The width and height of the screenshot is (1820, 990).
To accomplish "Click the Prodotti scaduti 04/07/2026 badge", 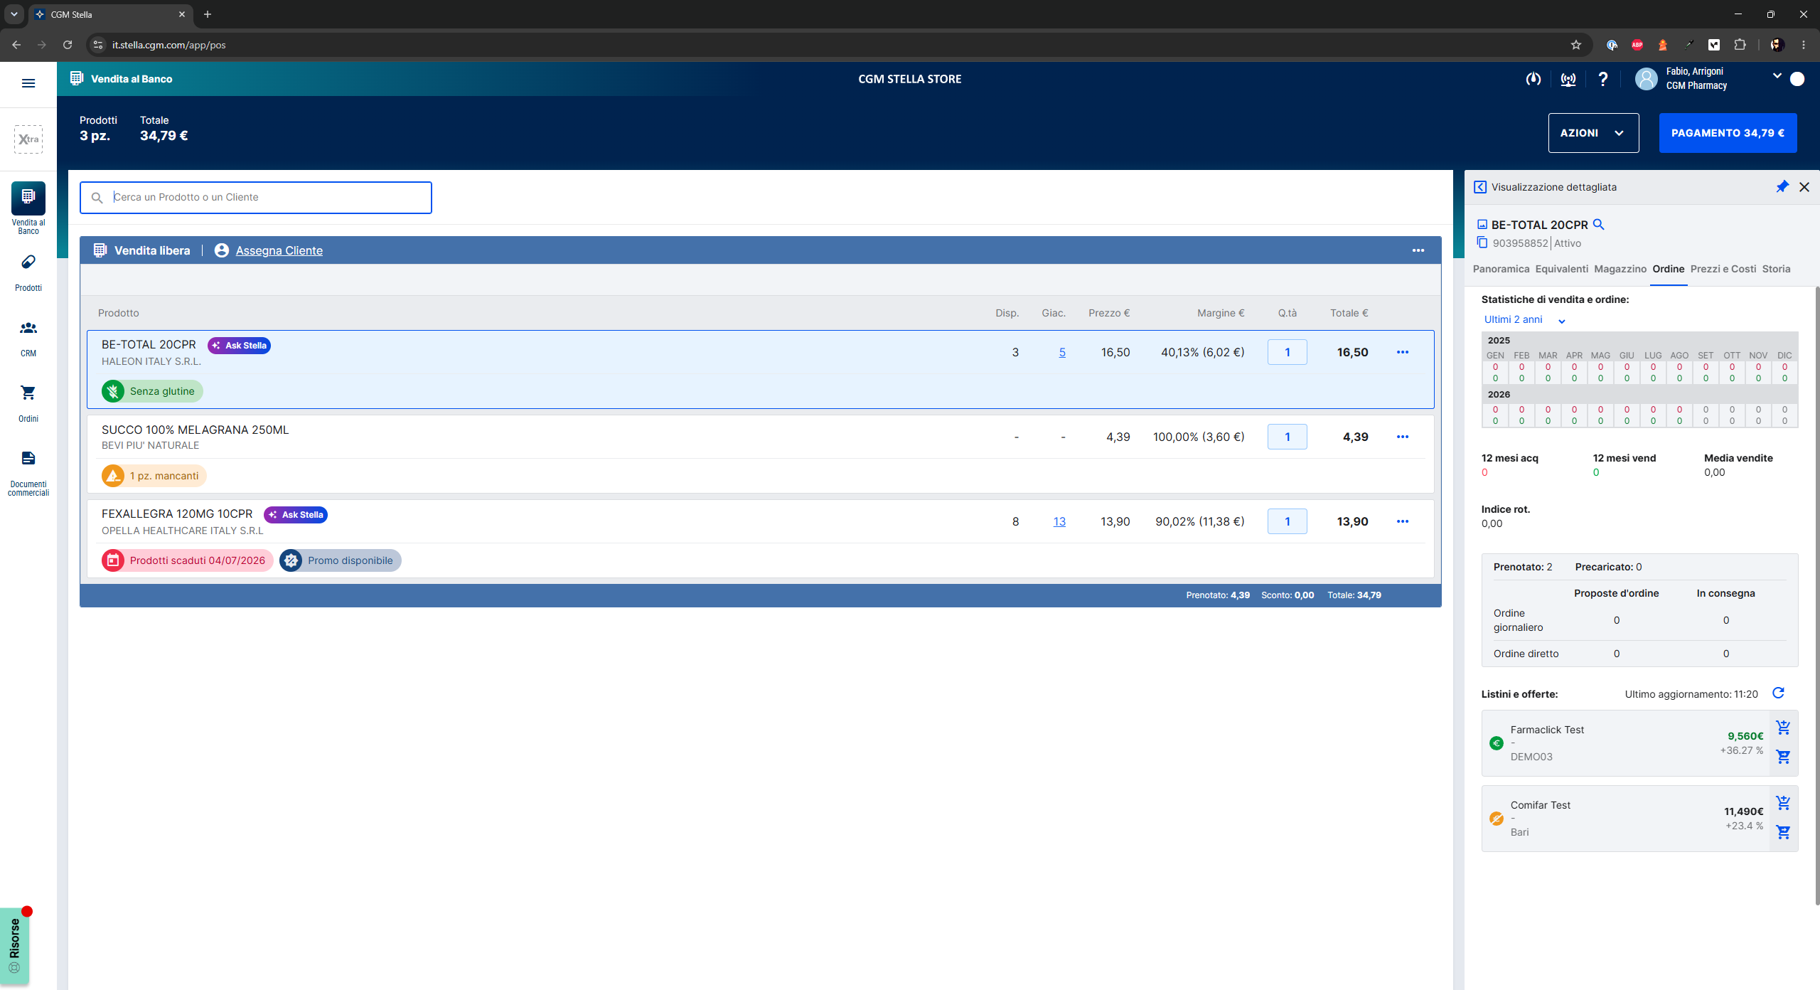I will click(x=187, y=560).
